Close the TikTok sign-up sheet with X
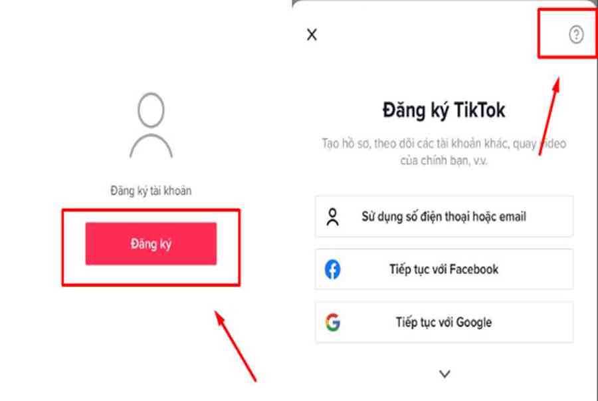Viewport: 598px width, 401px height. tap(312, 35)
